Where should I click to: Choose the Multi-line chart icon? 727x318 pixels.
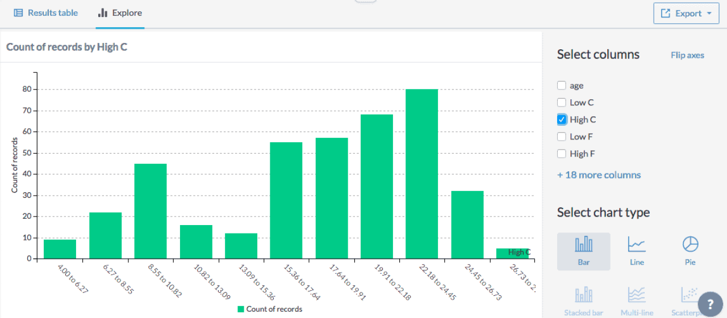637,302
